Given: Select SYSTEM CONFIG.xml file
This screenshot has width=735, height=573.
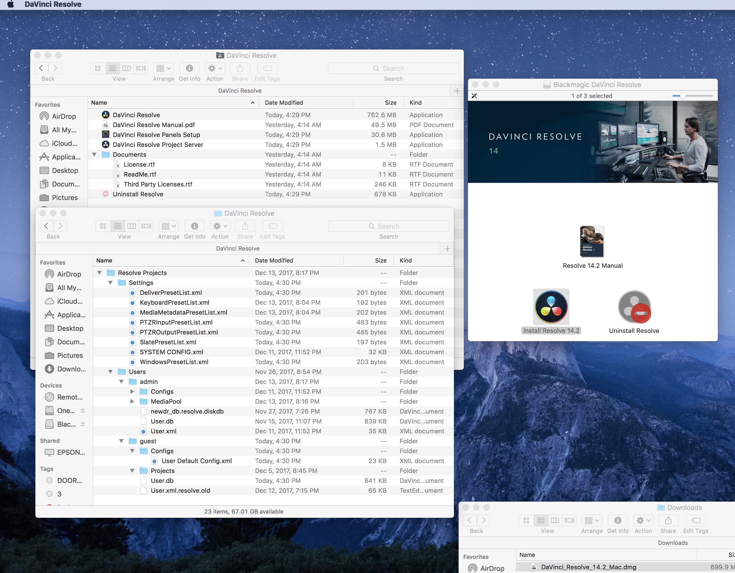Looking at the screenshot, I should click(x=273, y=352).
